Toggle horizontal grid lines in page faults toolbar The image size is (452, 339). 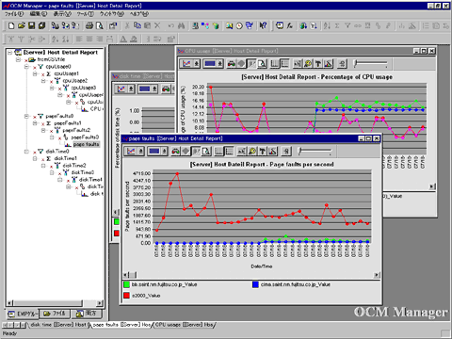click(229, 152)
